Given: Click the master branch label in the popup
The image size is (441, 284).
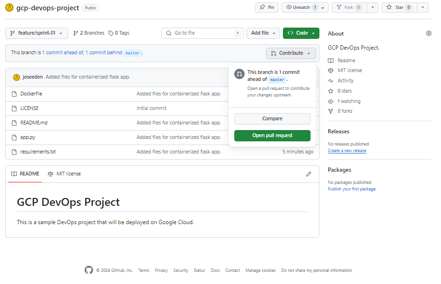Looking at the screenshot, I should pyautogui.click(x=277, y=80).
